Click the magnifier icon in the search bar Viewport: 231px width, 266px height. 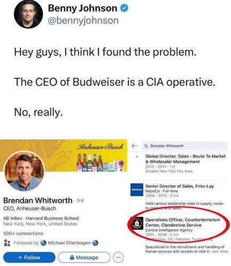(146, 146)
